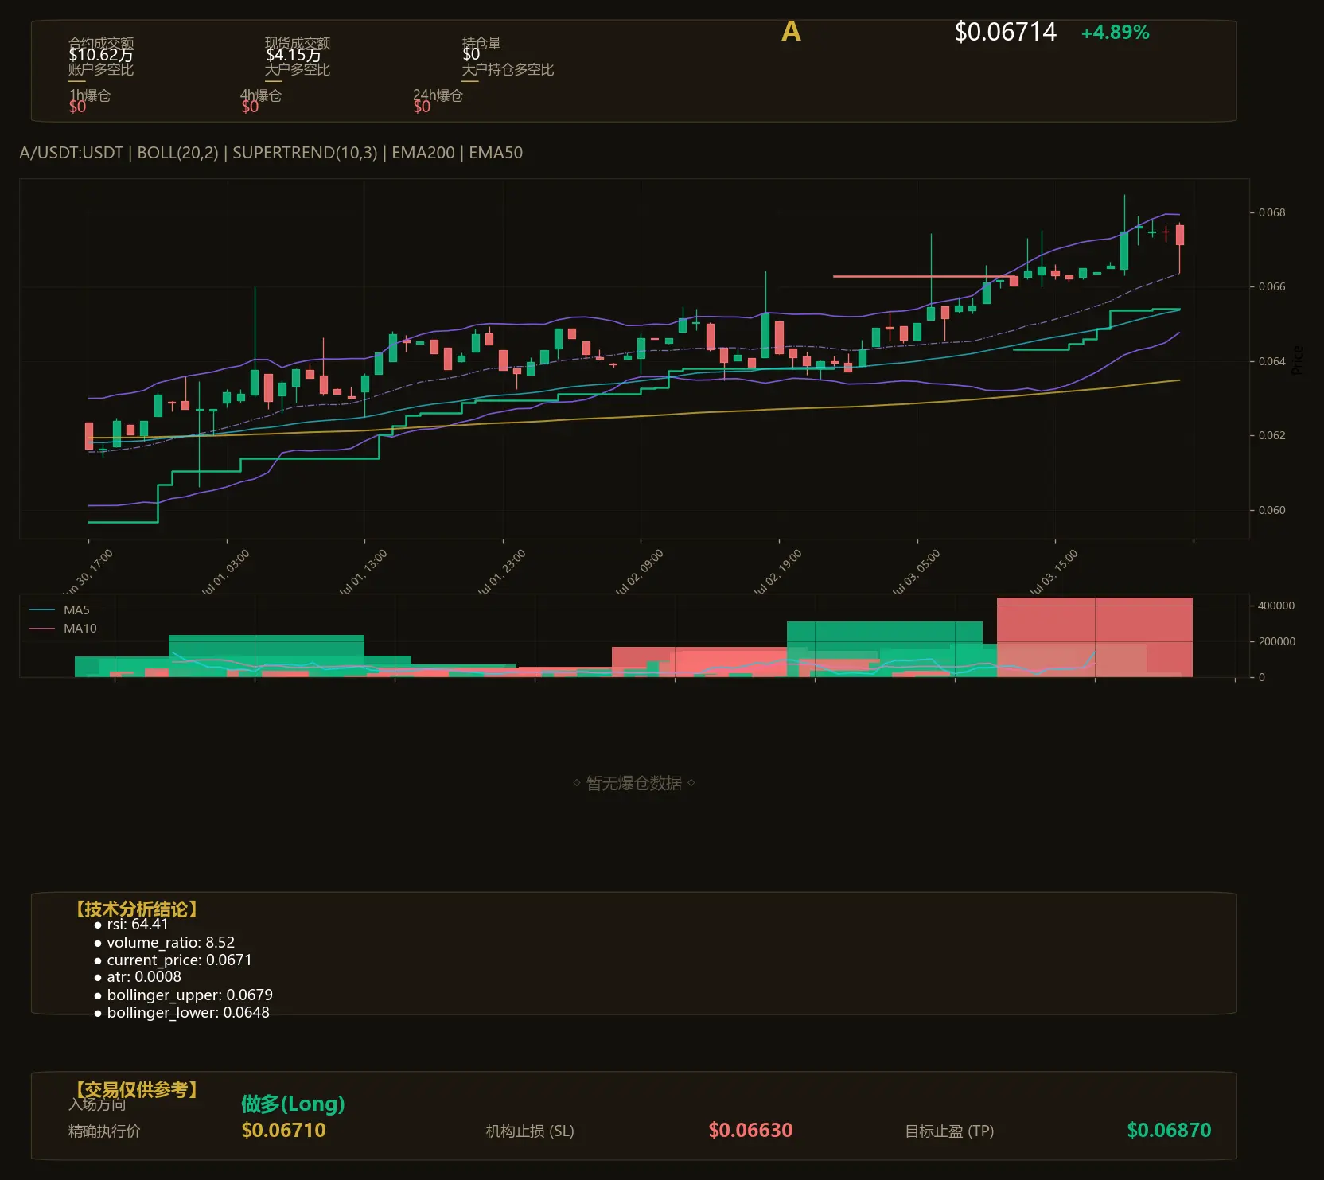The width and height of the screenshot is (1324, 1180).
Task: Click the 大户多空比 label
Action: click(x=298, y=69)
